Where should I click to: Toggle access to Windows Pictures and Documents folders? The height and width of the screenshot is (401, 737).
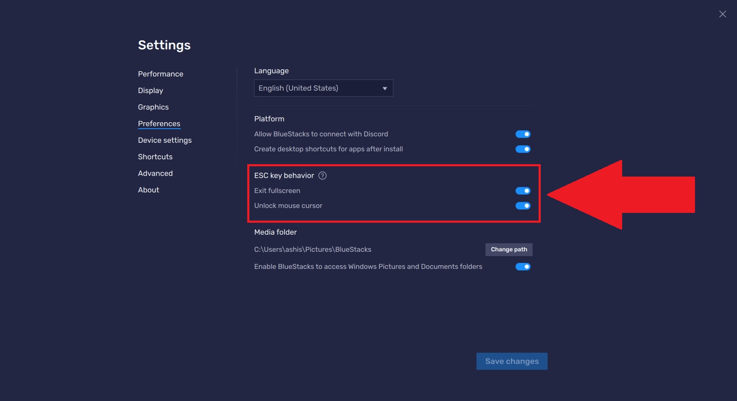[523, 267]
